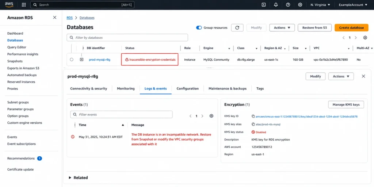Open the services grid menu icon

click(24, 5)
